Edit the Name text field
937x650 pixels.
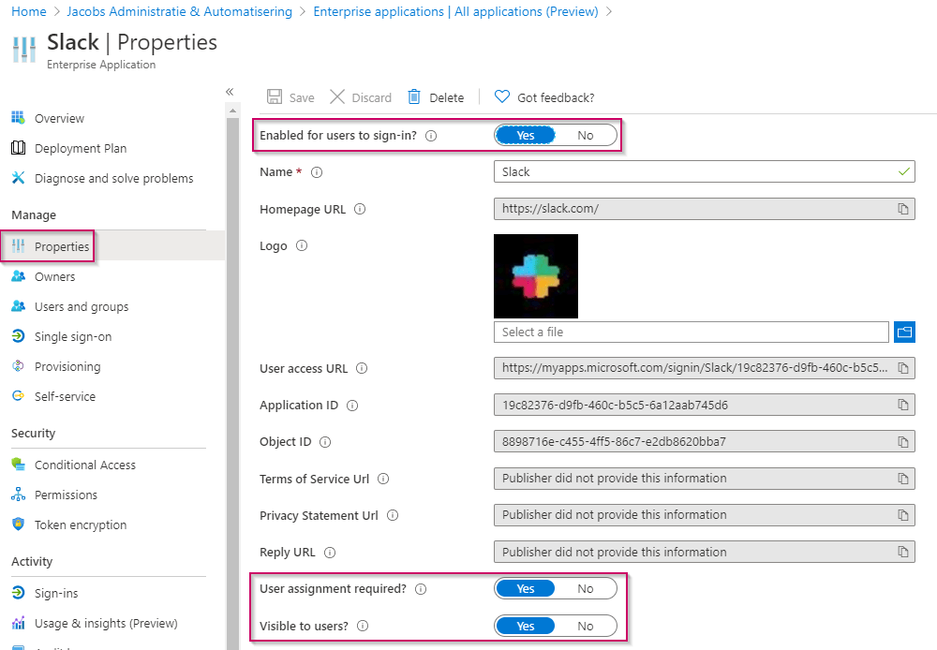point(693,172)
